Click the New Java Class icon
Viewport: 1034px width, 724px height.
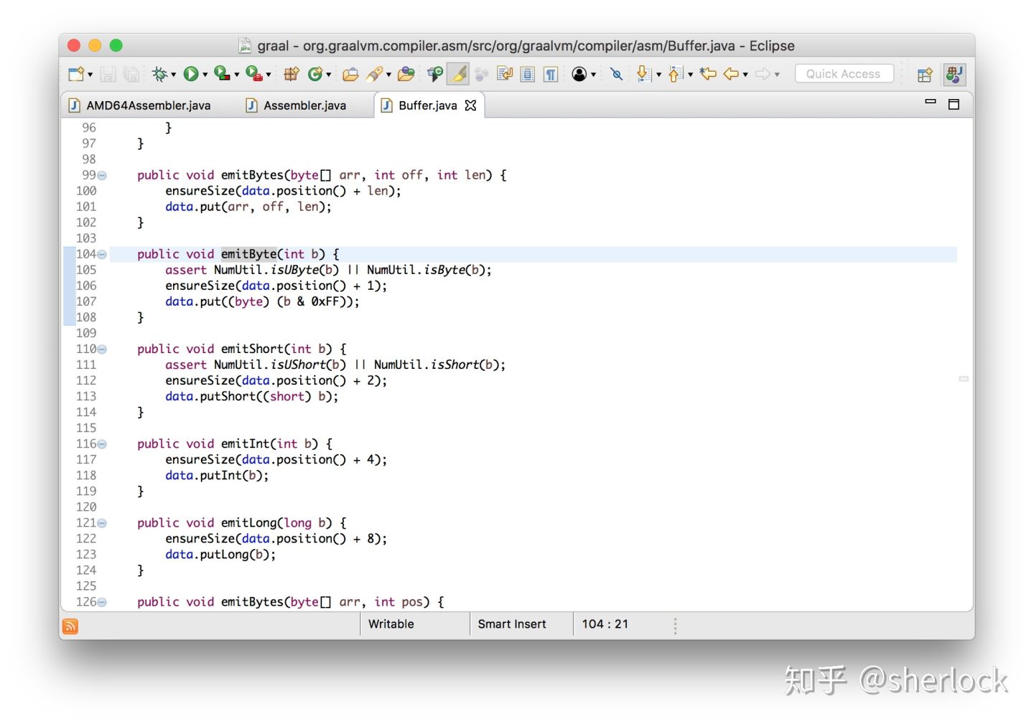tap(315, 74)
